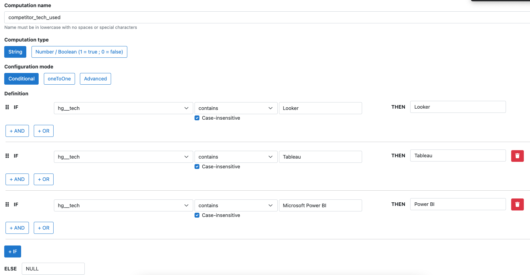Edit the THEN value Looker
The width and height of the screenshot is (530, 275).
click(458, 107)
